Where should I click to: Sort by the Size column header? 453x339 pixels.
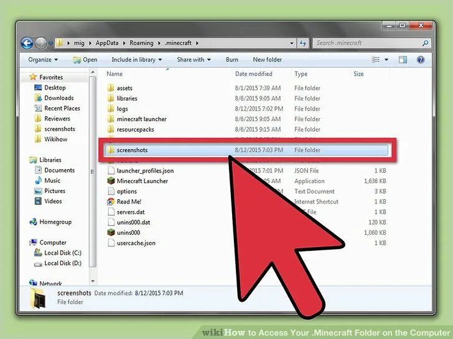[358, 74]
